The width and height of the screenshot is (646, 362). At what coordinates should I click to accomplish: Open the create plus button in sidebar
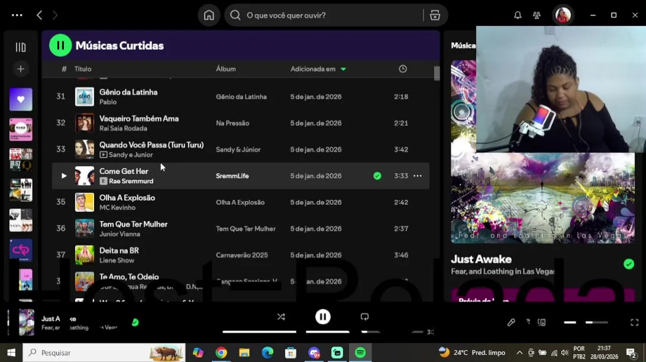pyautogui.click(x=21, y=69)
